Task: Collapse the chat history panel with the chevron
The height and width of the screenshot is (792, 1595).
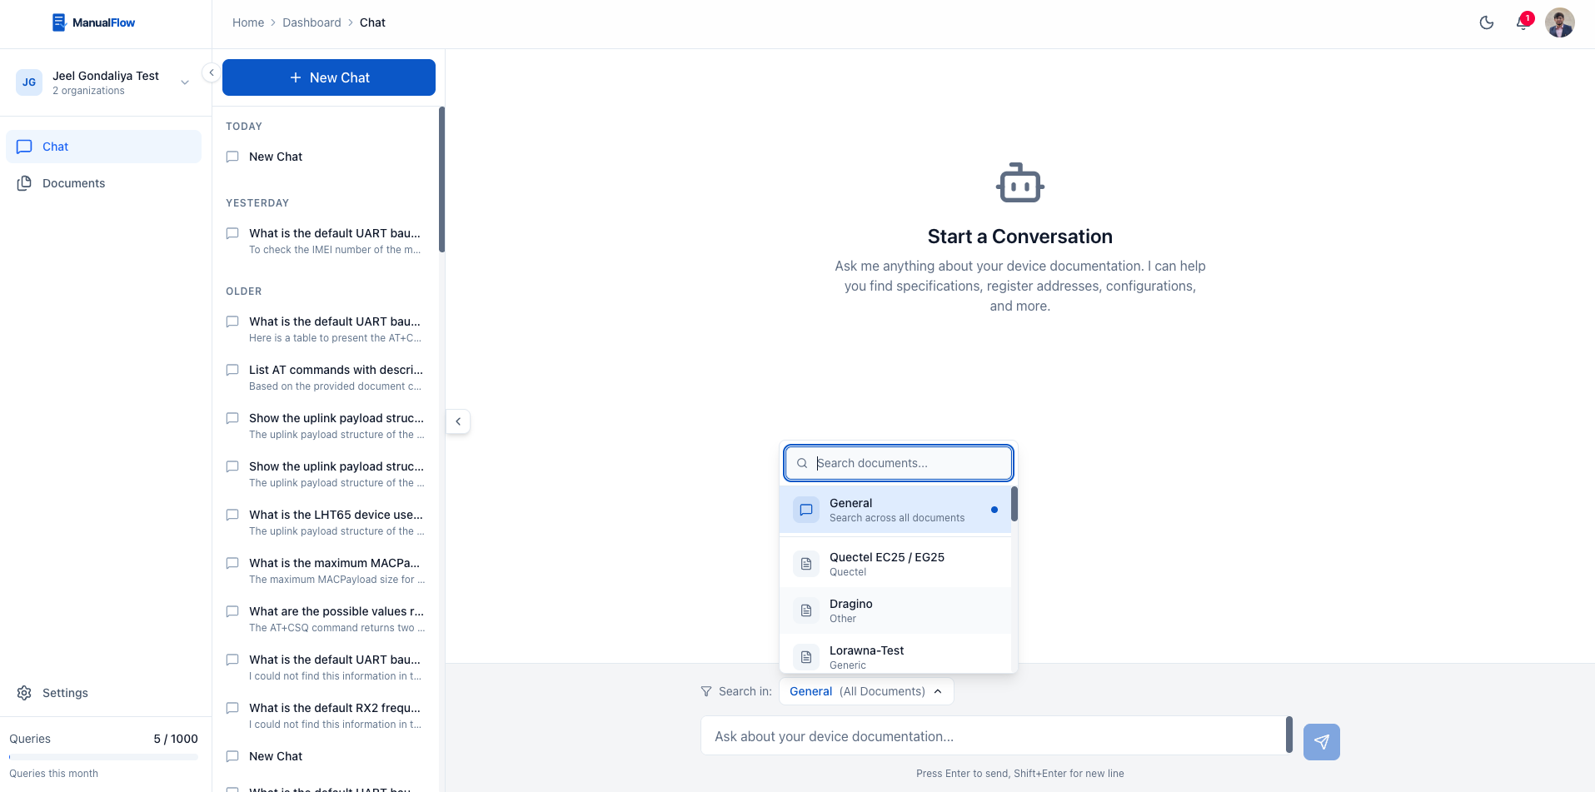Action: coord(457,421)
